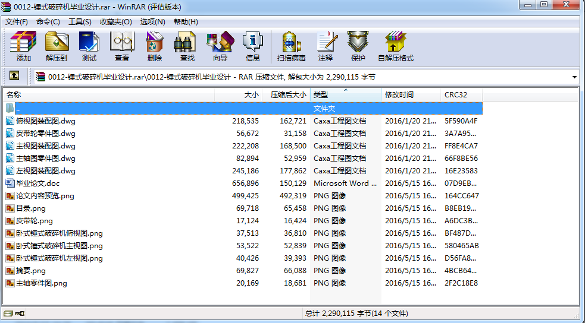
Task: Click the 删除 (Delete) toolbar icon
Action: [x=155, y=42]
